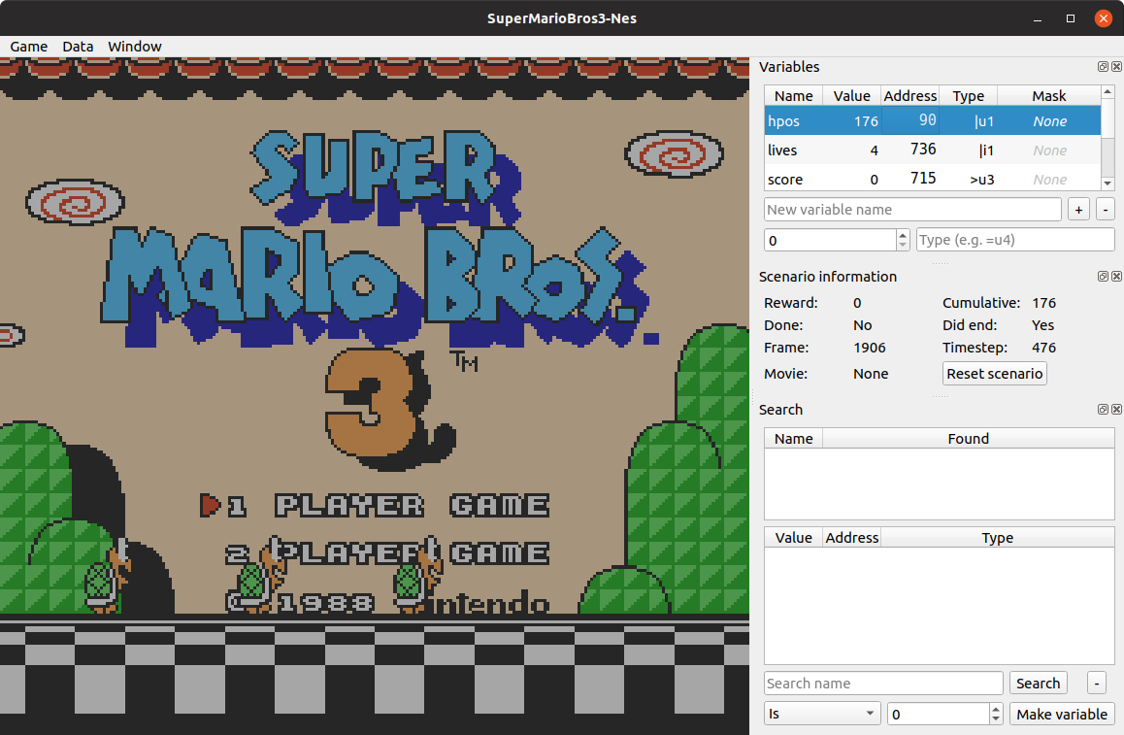
Task: Close the Variables panel
Action: coord(1116,67)
